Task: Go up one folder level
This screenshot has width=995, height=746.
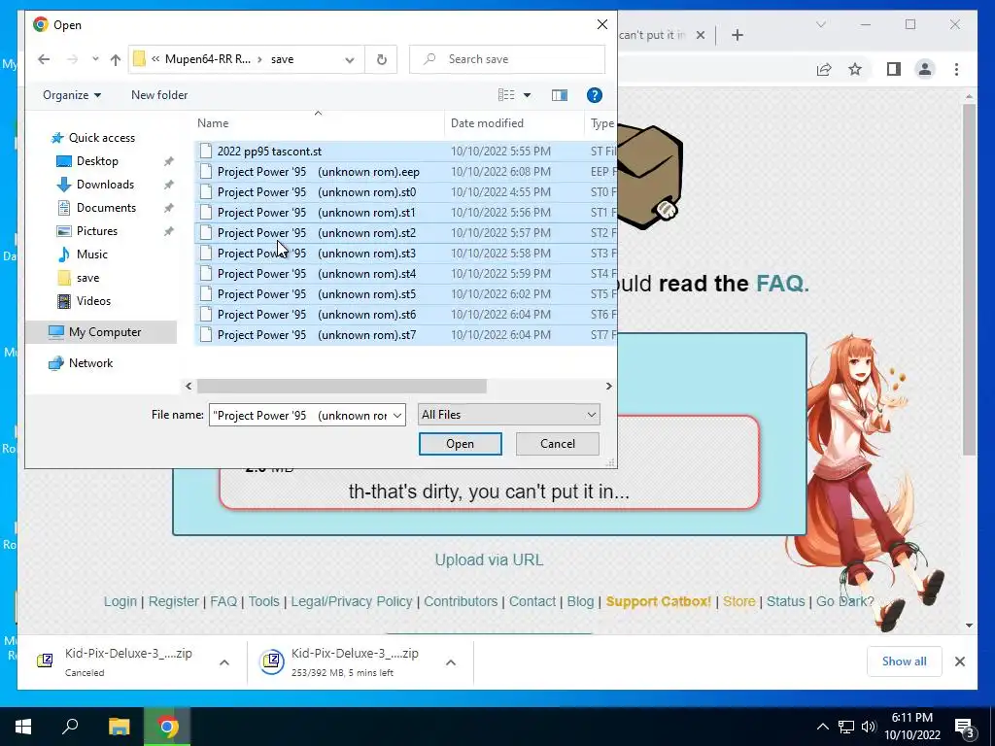Action: tap(115, 59)
